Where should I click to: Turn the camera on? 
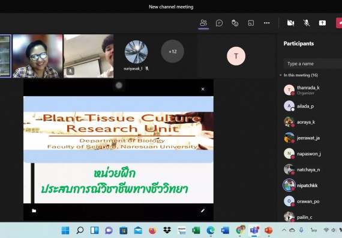[x=290, y=23]
